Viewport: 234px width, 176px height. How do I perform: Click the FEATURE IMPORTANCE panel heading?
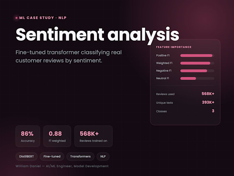click(174, 47)
